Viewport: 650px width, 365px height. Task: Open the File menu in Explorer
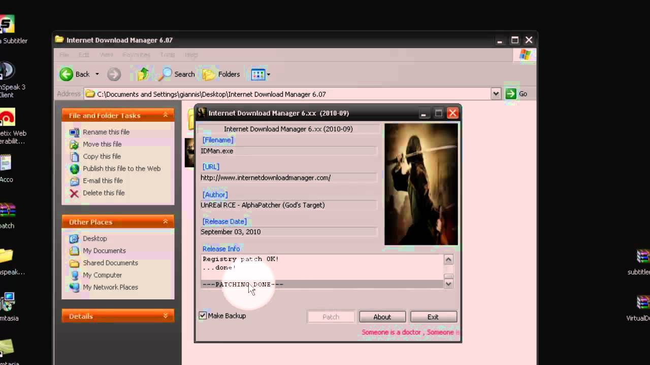[64, 54]
